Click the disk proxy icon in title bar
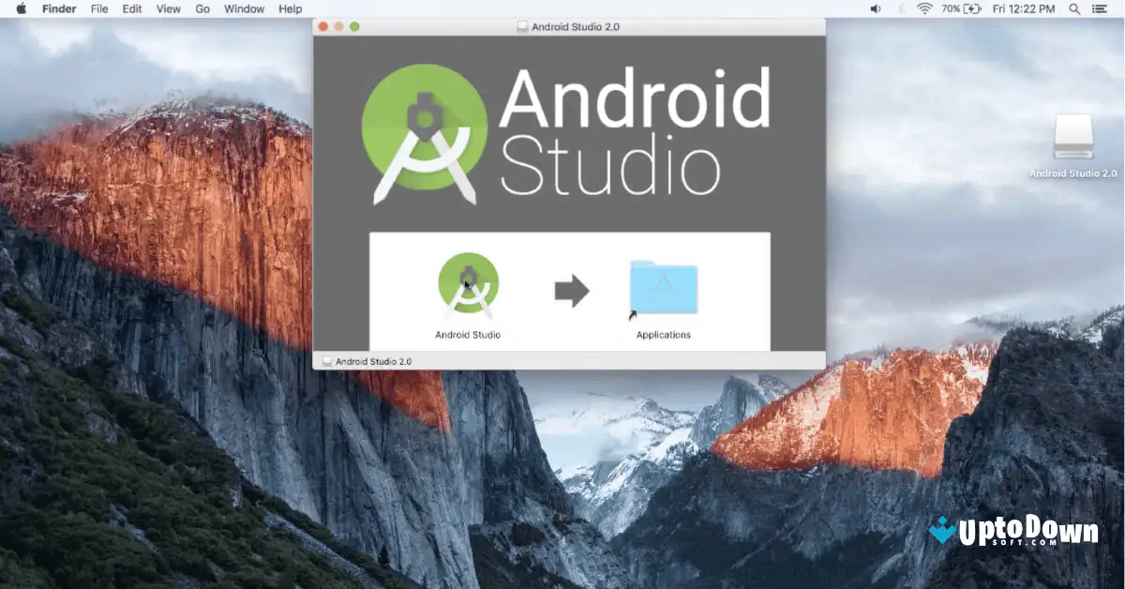1125x589 pixels. 522,26
